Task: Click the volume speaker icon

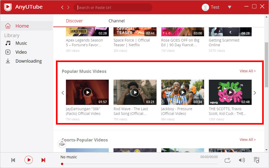Action: coord(242,160)
